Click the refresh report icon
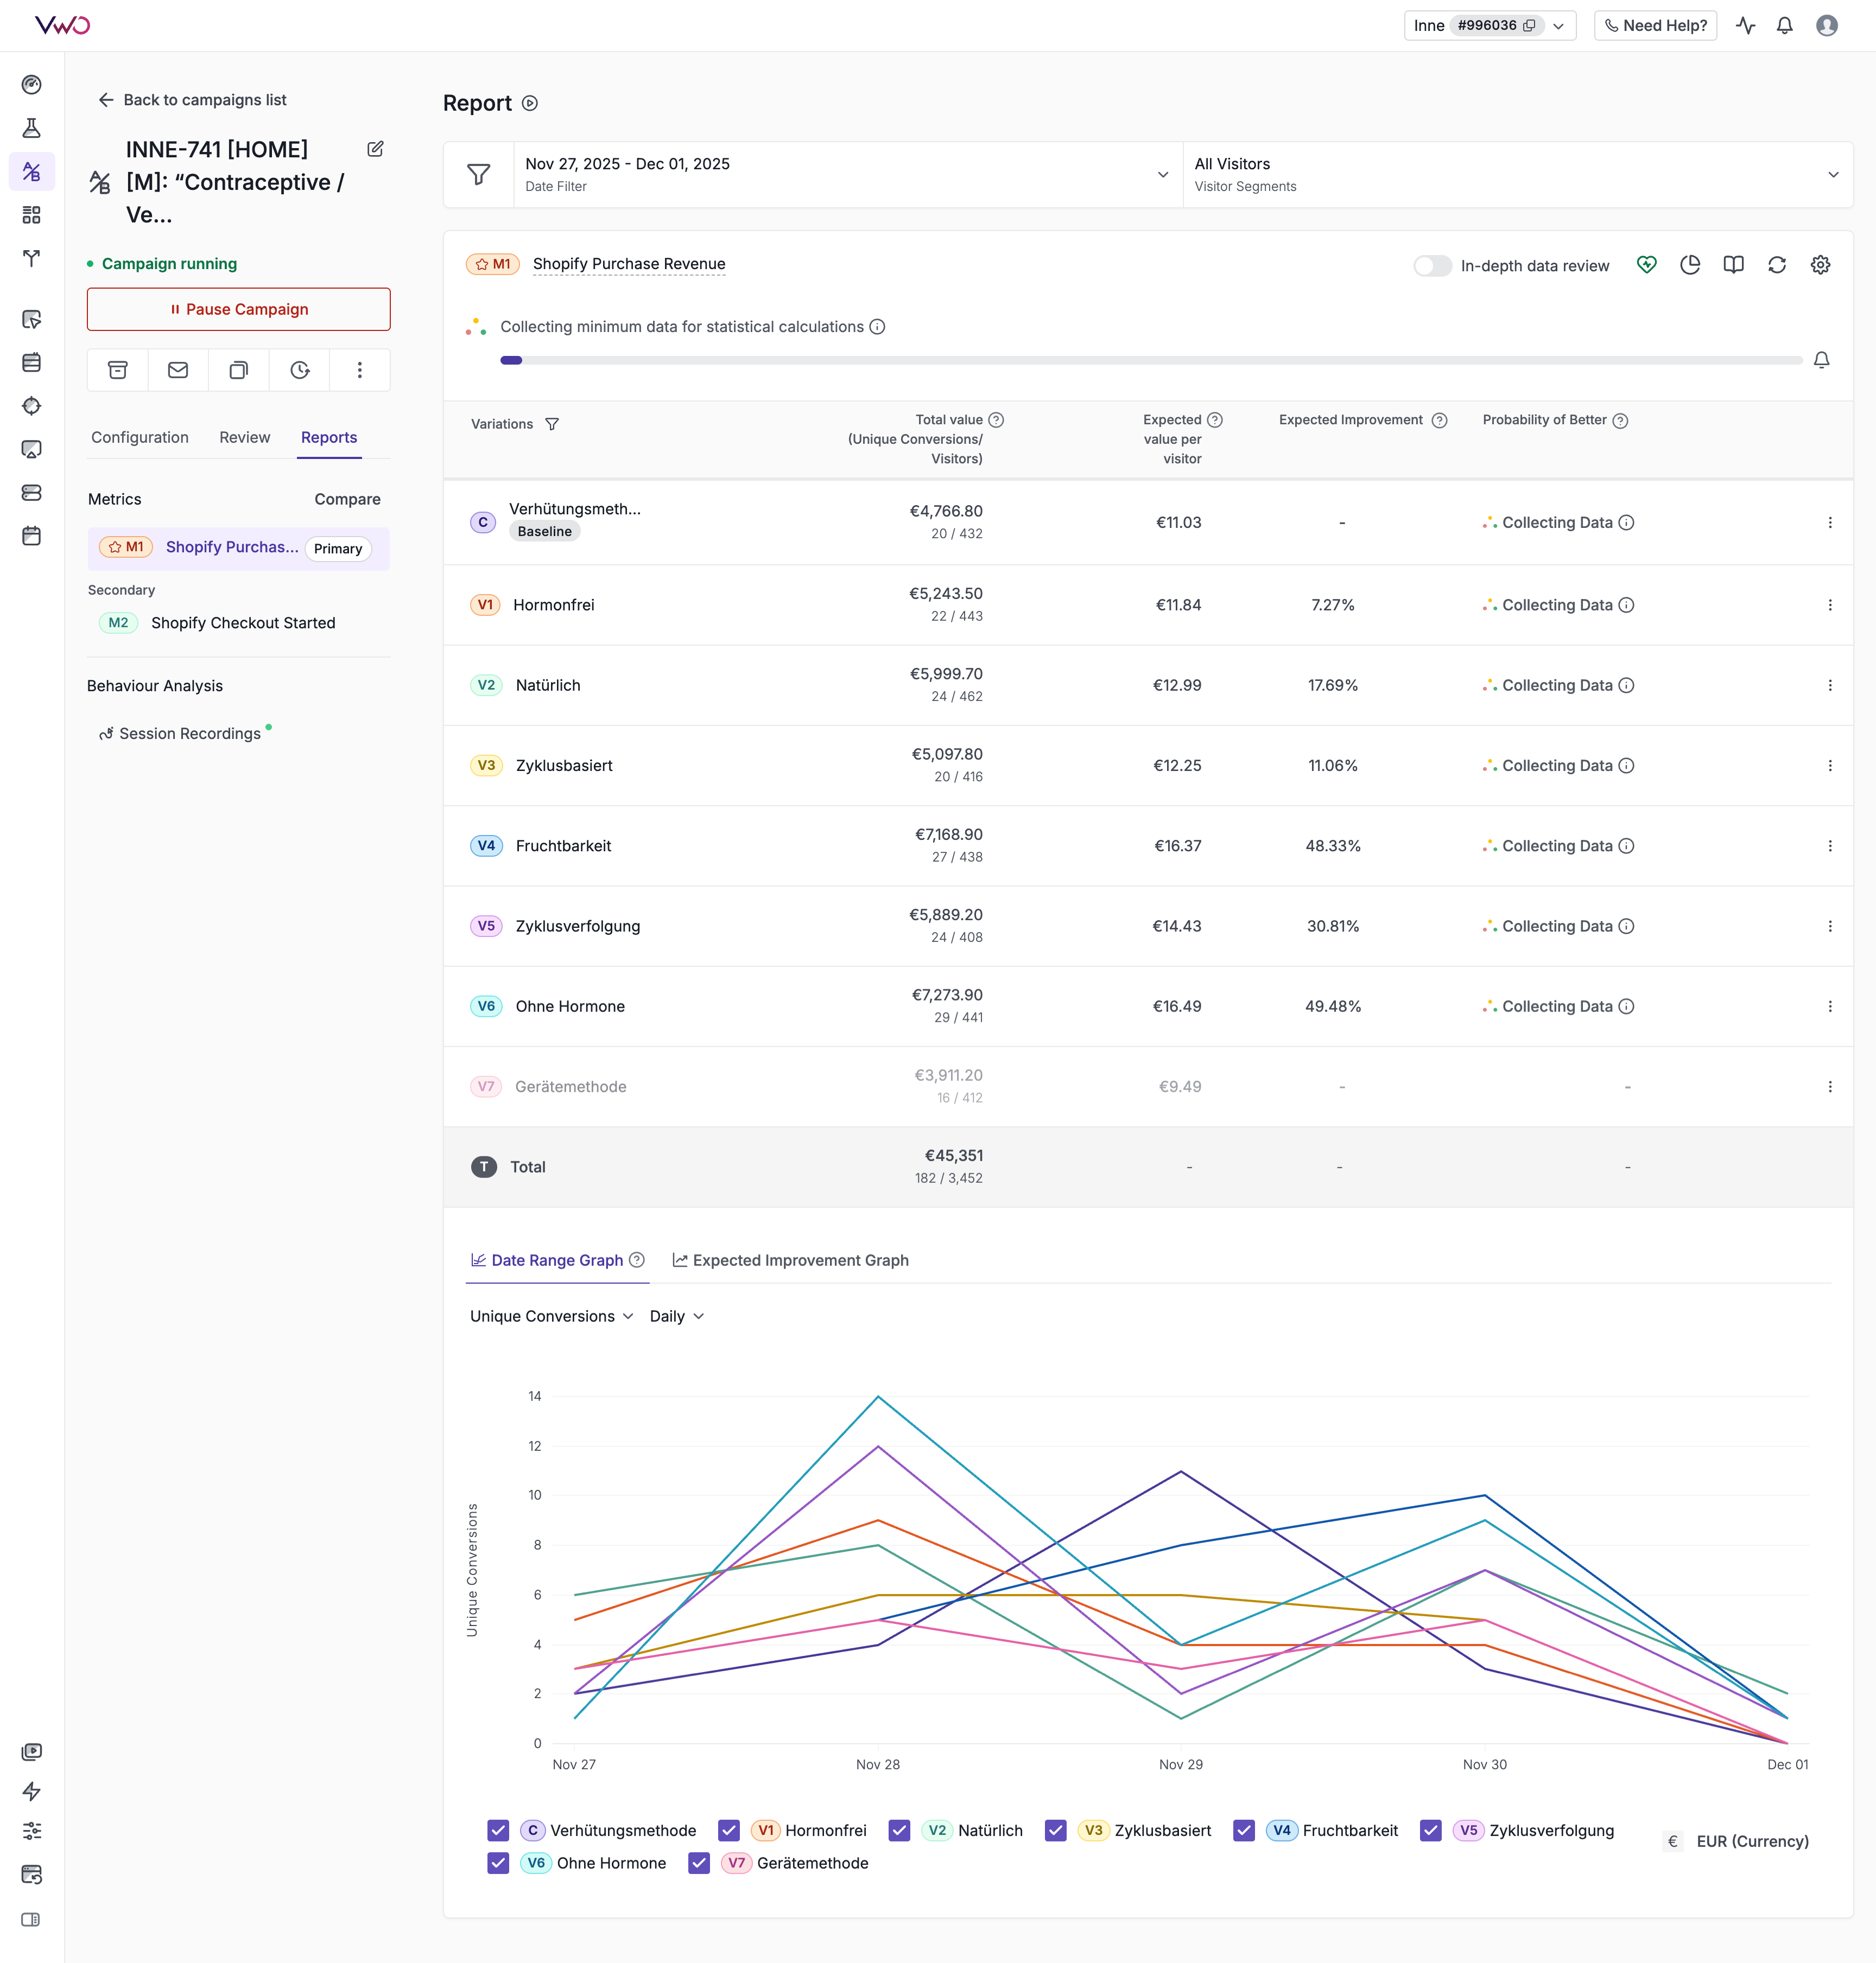 tap(1776, 265)
